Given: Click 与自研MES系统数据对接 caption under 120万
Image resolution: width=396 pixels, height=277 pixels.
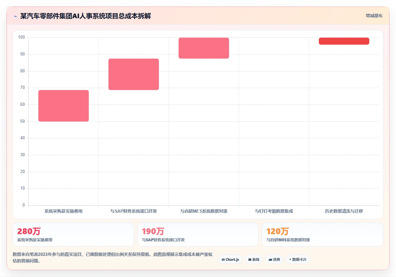Looking at the screenshot, I should click(288, 240).
